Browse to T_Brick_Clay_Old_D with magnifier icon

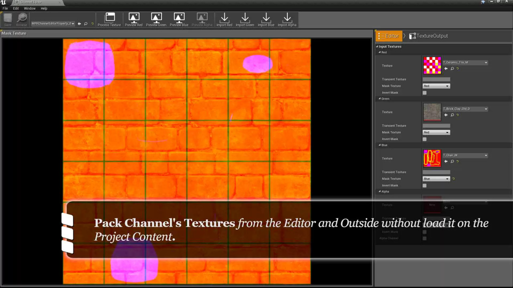[x=452, y=115]
